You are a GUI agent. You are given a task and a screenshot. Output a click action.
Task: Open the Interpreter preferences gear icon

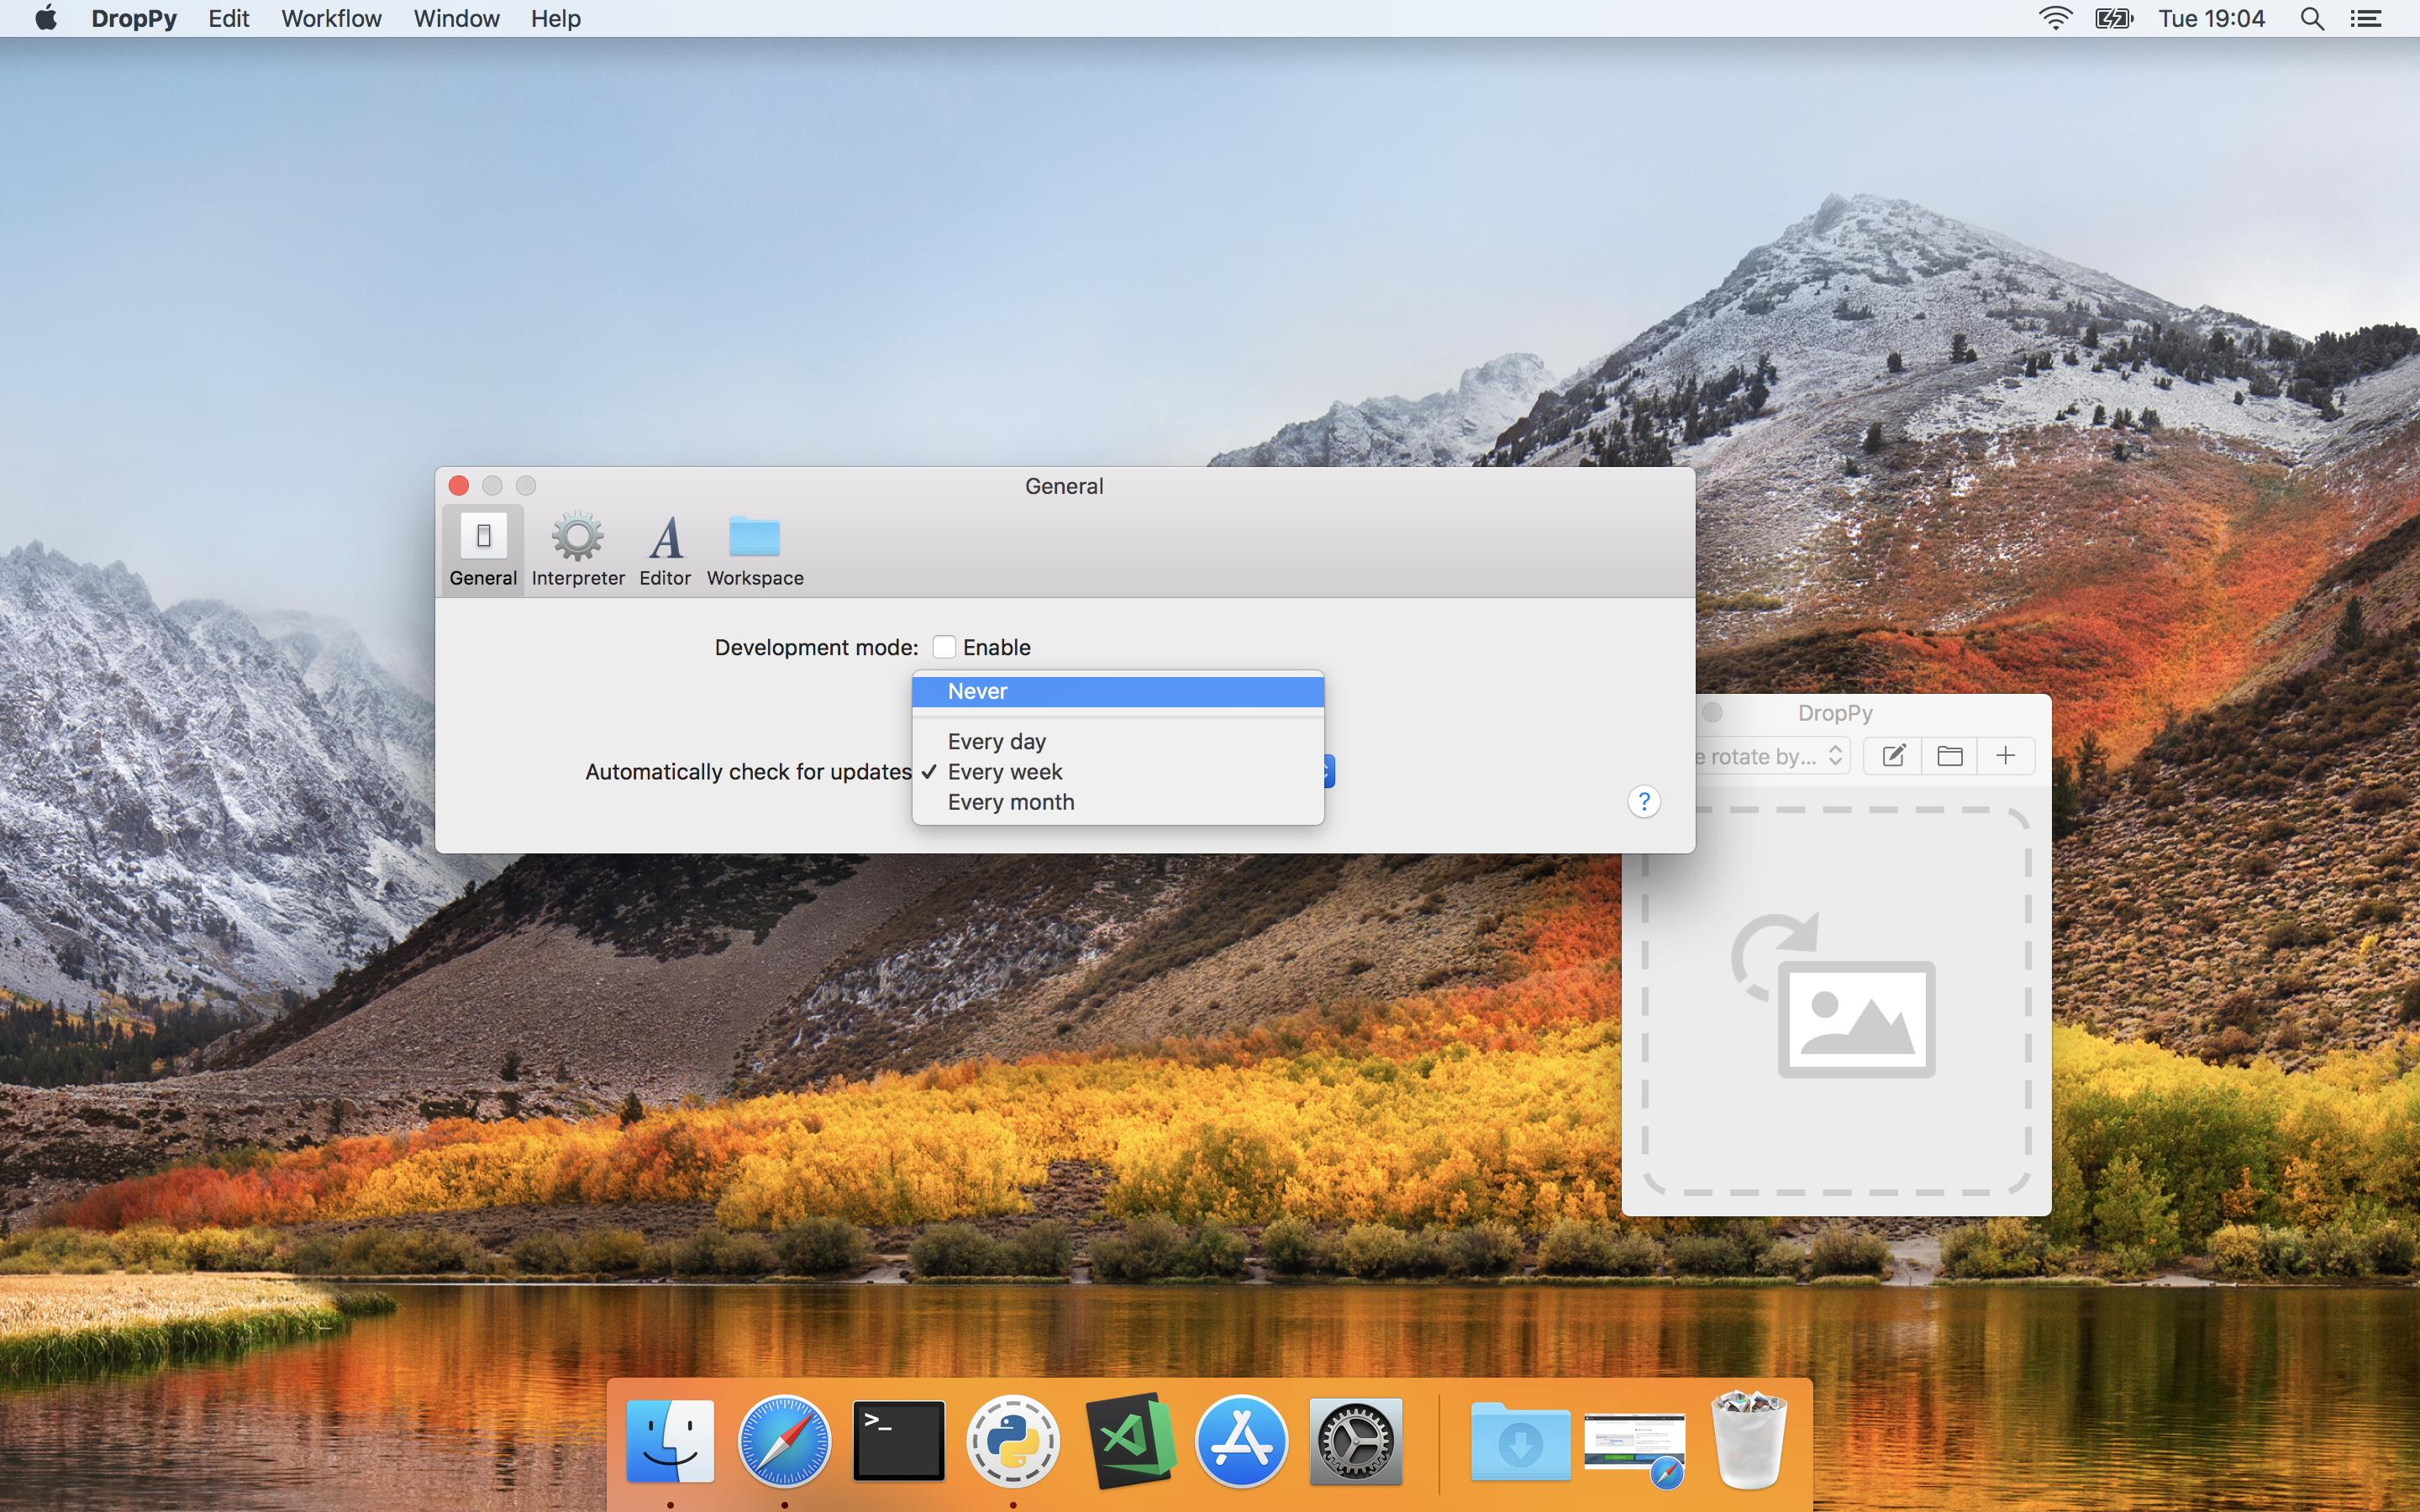point(577,538)
